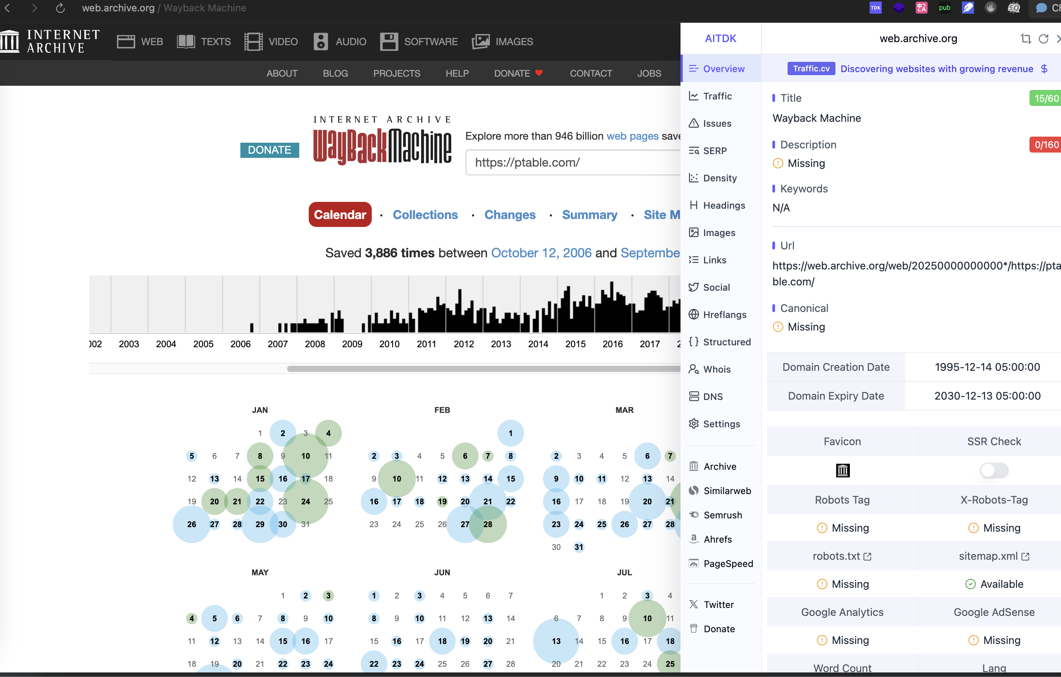Show the Headings section
Screen dimensions: 1061x677
pos(721,205)
